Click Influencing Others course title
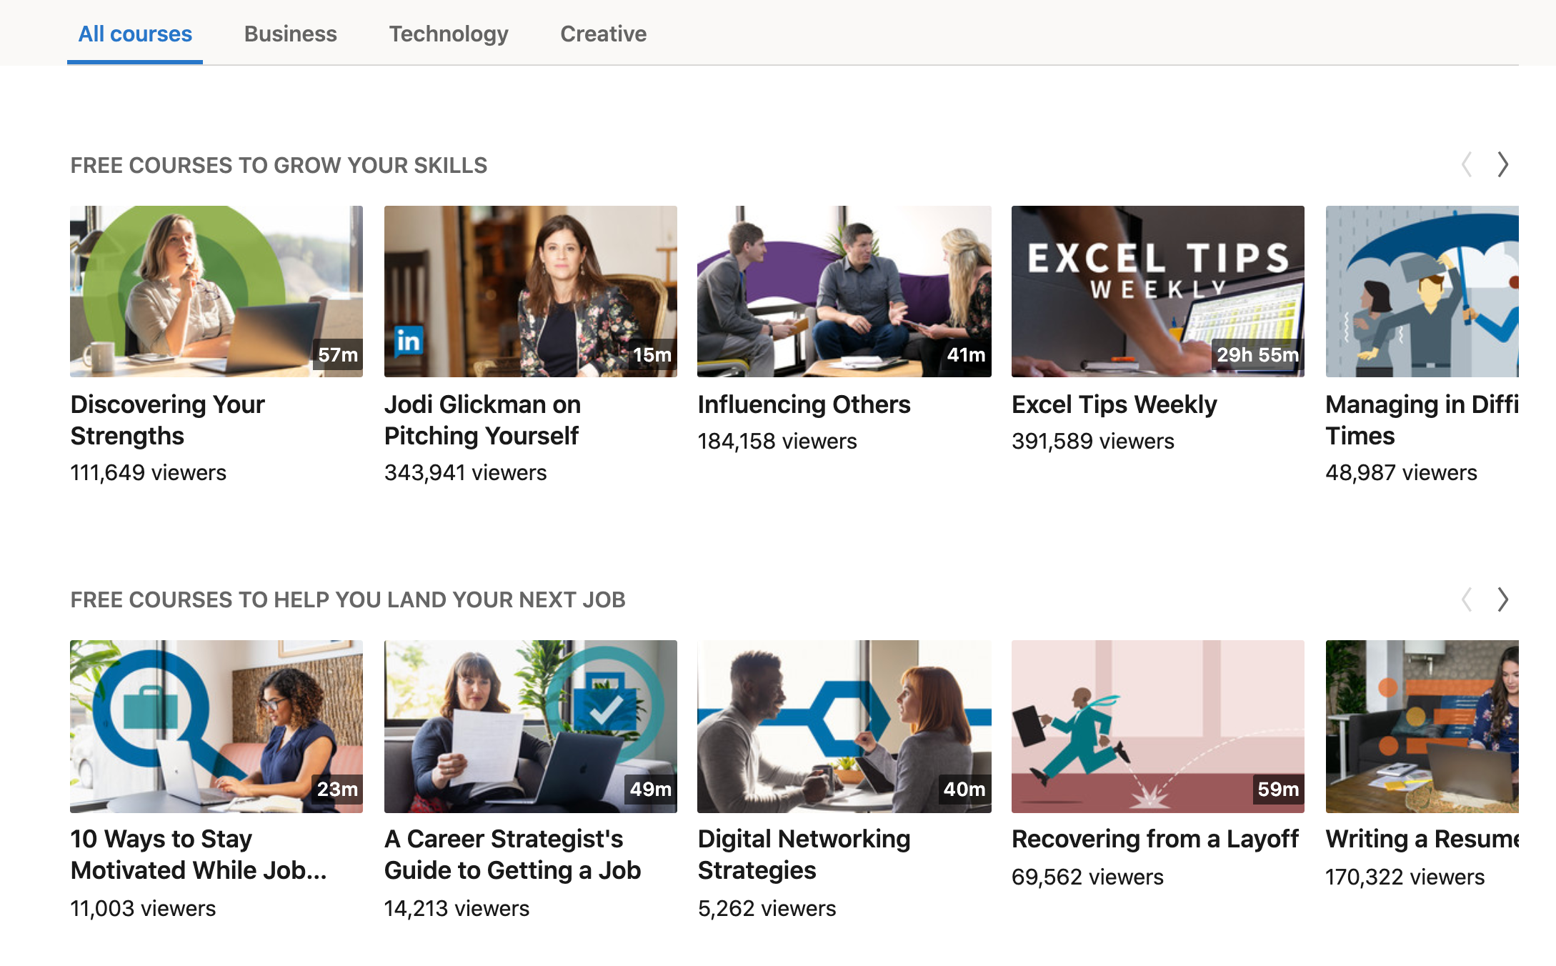1556x966 pixels. click(x=804, y=404)
